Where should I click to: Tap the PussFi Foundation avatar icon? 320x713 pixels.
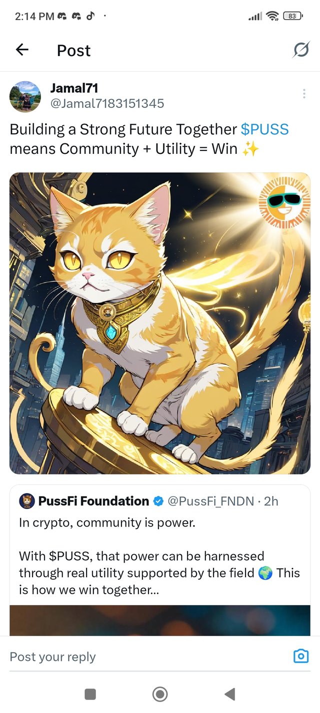tap(26, 501)
